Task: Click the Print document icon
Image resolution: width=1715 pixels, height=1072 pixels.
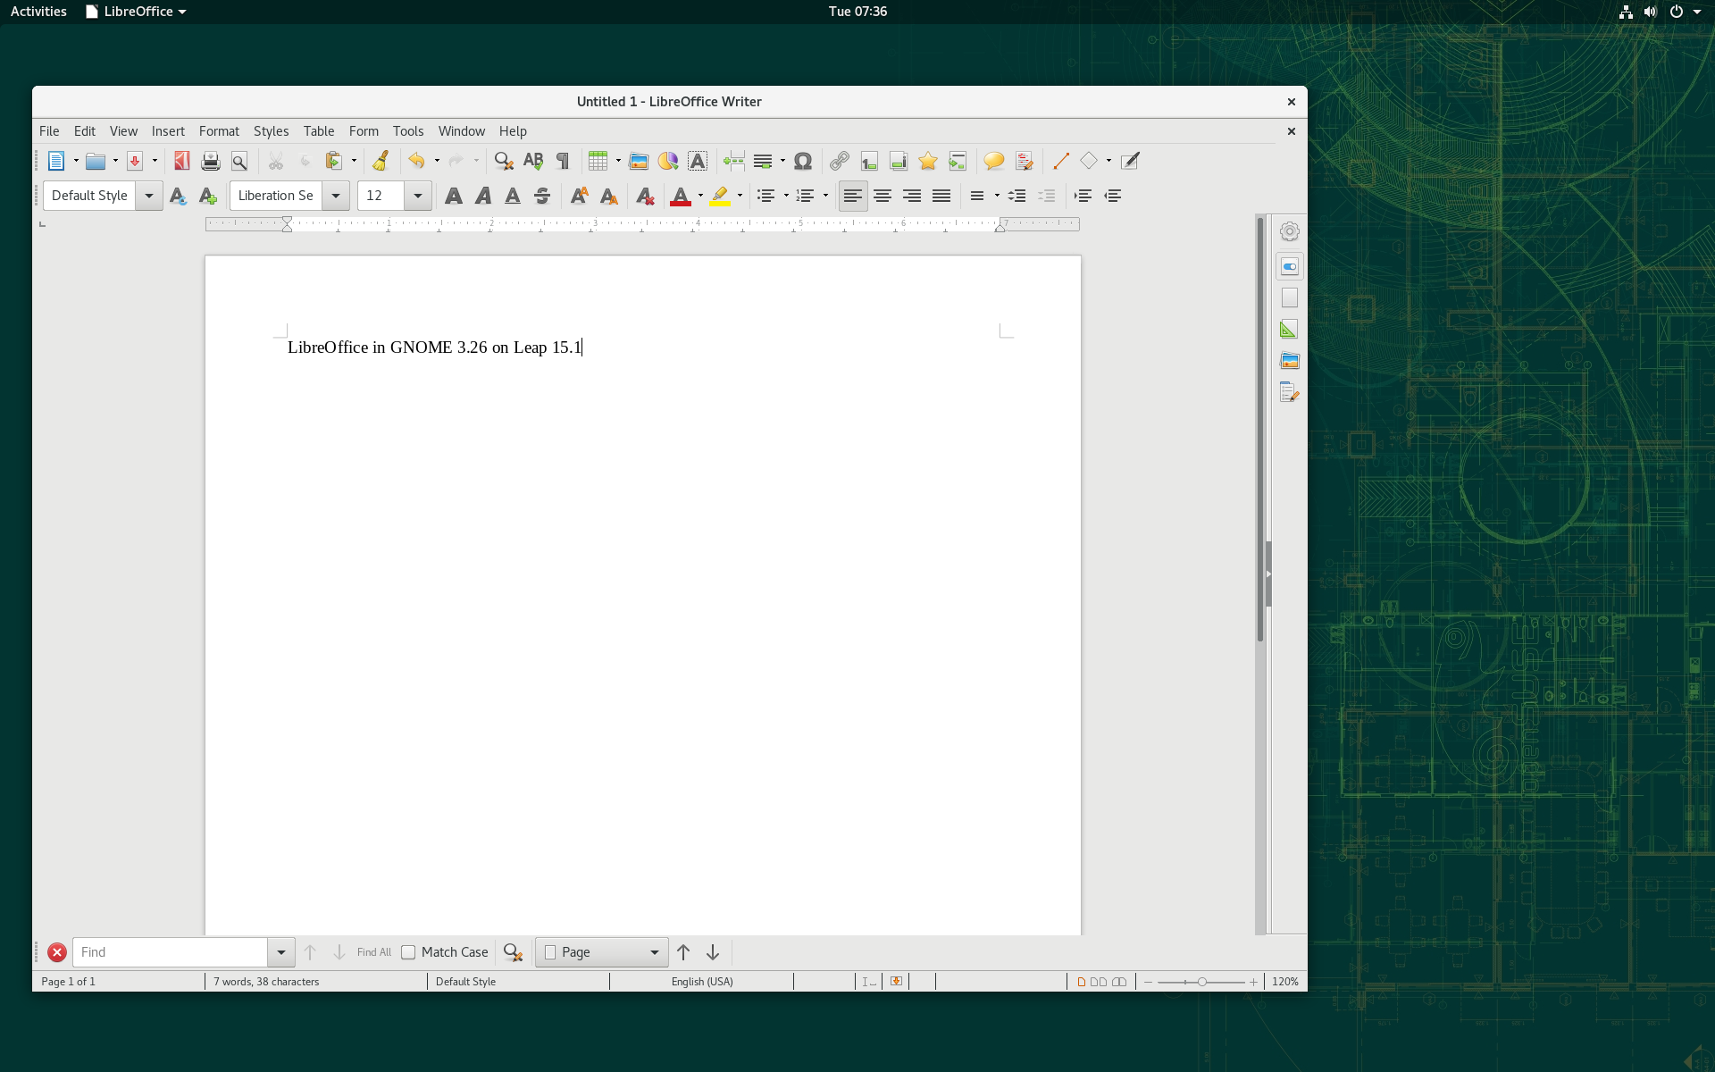Action: click(x=211, y=161)
